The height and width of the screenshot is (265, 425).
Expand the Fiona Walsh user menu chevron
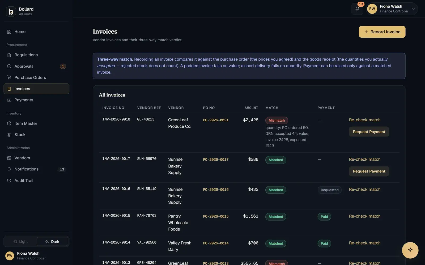[x=413, y=9]
